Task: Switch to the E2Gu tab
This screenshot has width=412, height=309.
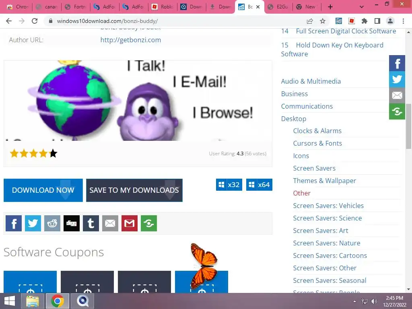Action: pyautogui.click(x=278, y=7)
